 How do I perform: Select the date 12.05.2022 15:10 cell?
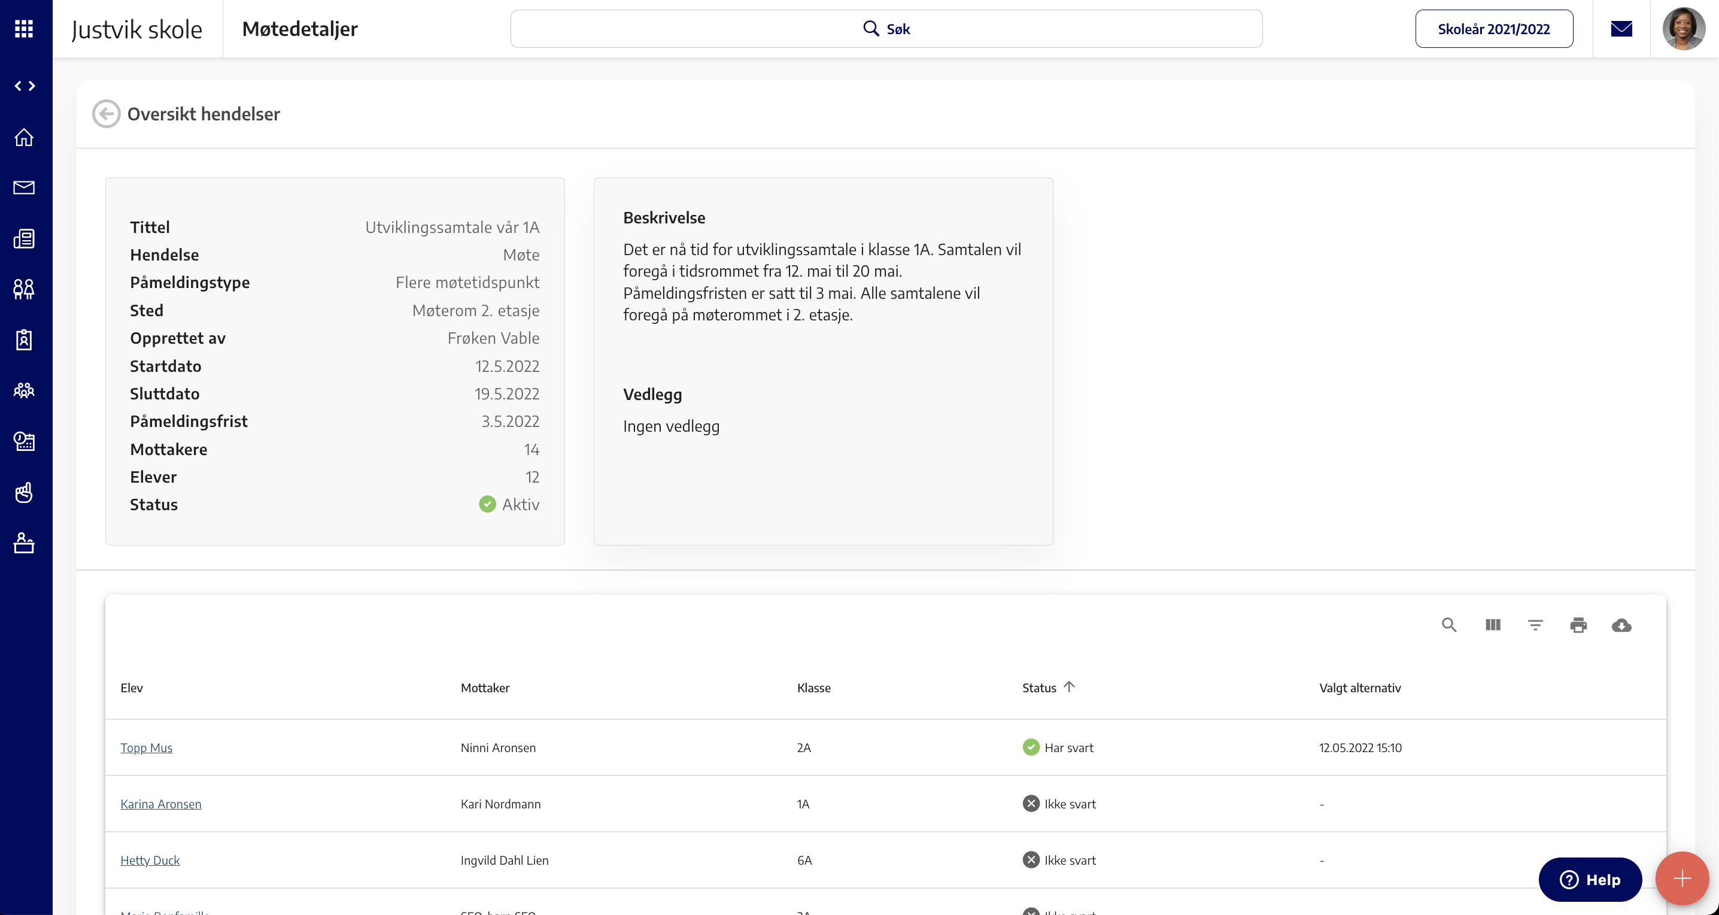pos(1360,748)
